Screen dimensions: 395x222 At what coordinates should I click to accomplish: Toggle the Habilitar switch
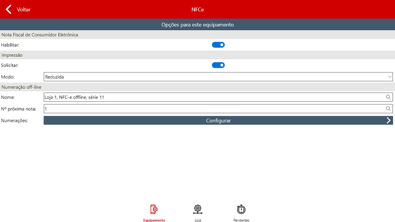218,45
